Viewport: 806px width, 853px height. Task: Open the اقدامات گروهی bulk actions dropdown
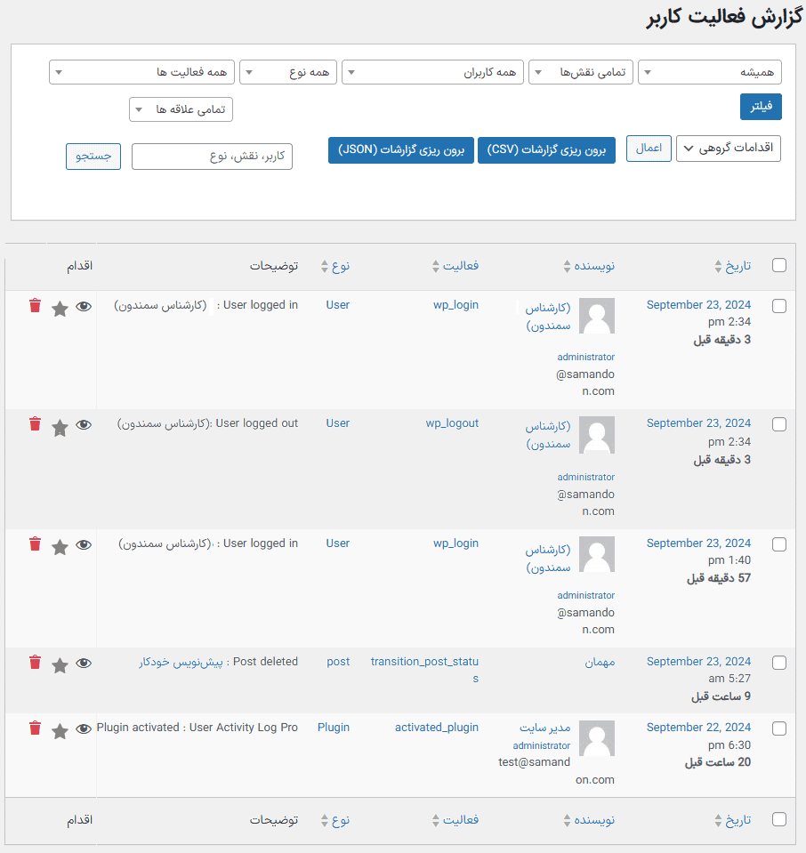[x=729, y=148]
